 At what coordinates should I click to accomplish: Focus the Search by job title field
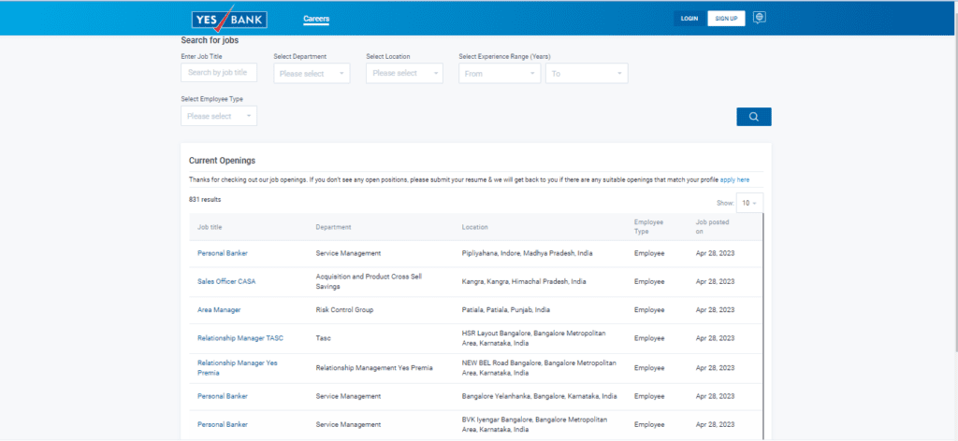(219, 73)
